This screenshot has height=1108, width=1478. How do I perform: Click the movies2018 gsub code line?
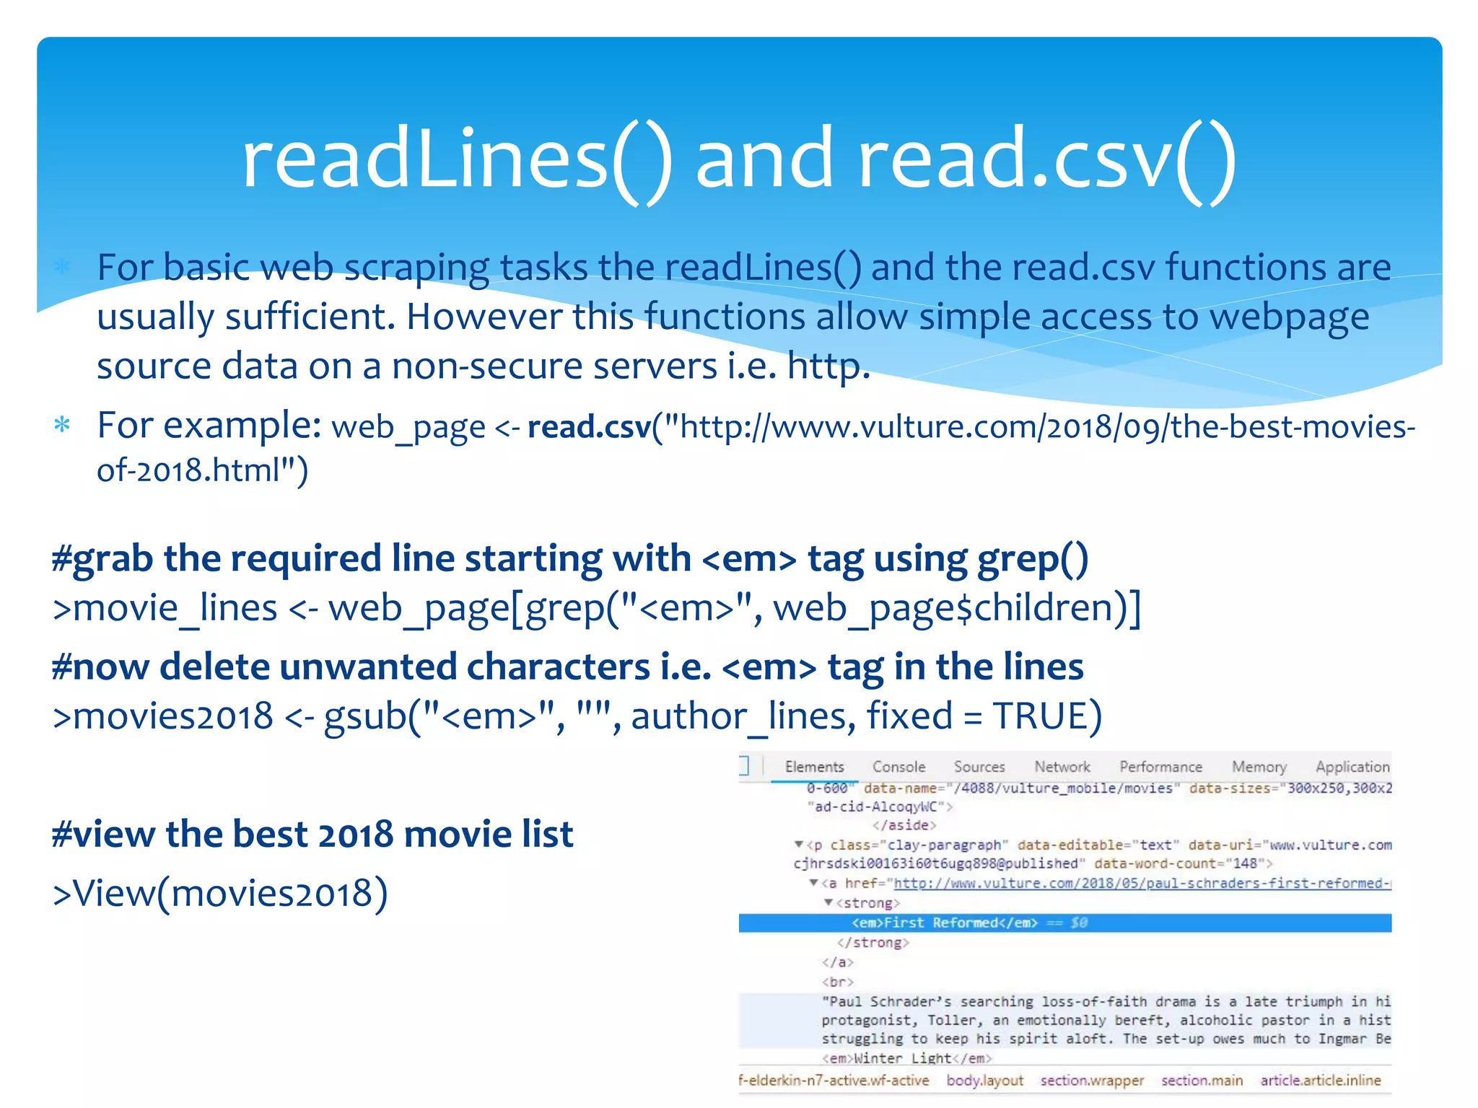(x=577, y=716)
